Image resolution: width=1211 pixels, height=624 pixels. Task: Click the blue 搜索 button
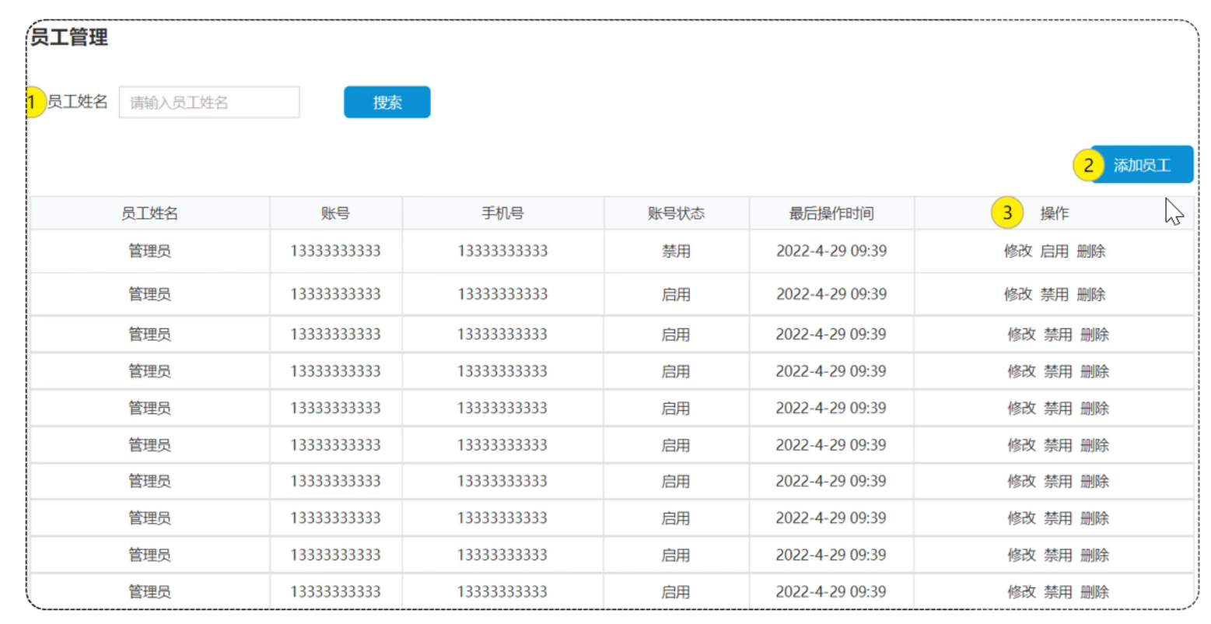point(387,102)
